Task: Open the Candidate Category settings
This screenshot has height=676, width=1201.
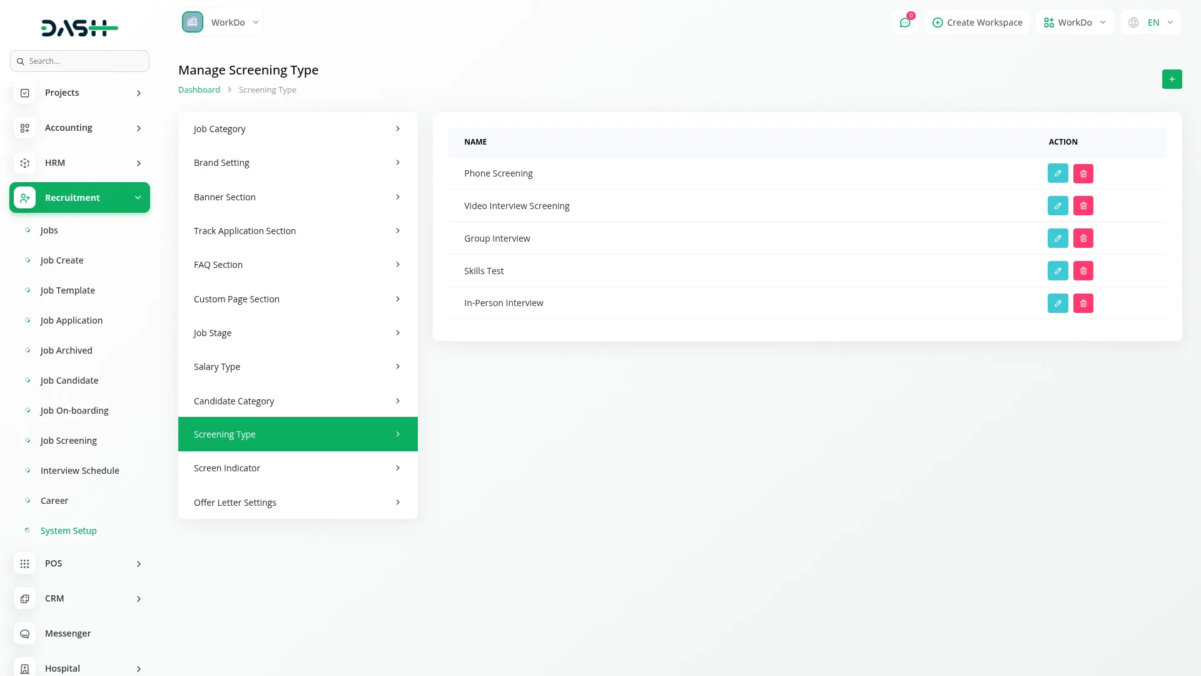Action: (x=297, y=401)
